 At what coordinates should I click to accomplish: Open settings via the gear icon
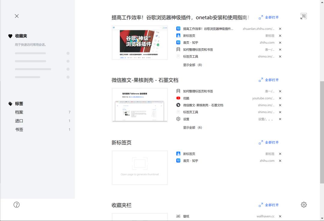[x=304, y=204]
